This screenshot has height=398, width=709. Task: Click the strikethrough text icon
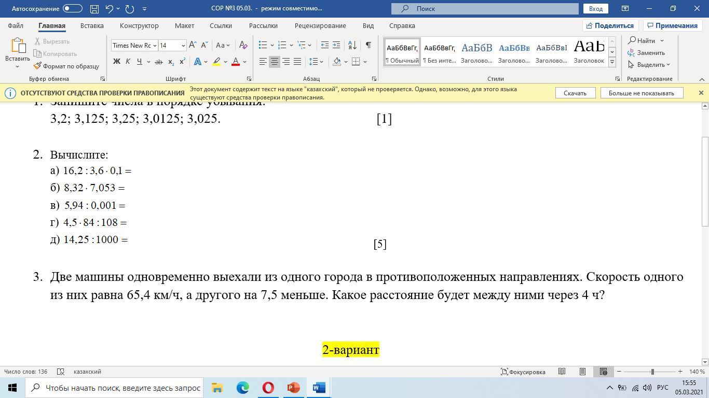pyautogui.click(x=158, y=62)
